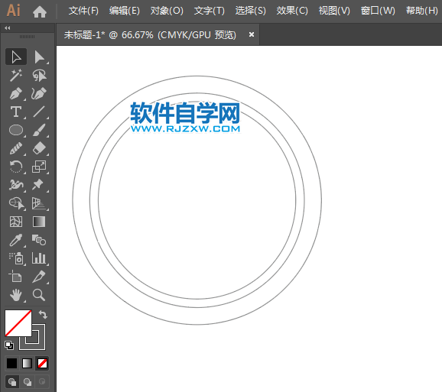Select the Hand tool
Viewport: 442px width, 392px height.
(x=16, y=295)
